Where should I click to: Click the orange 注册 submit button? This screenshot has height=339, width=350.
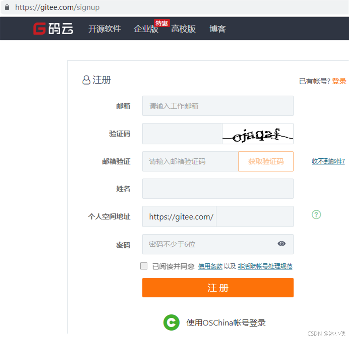pyautogui.click(x=218, y=287)
